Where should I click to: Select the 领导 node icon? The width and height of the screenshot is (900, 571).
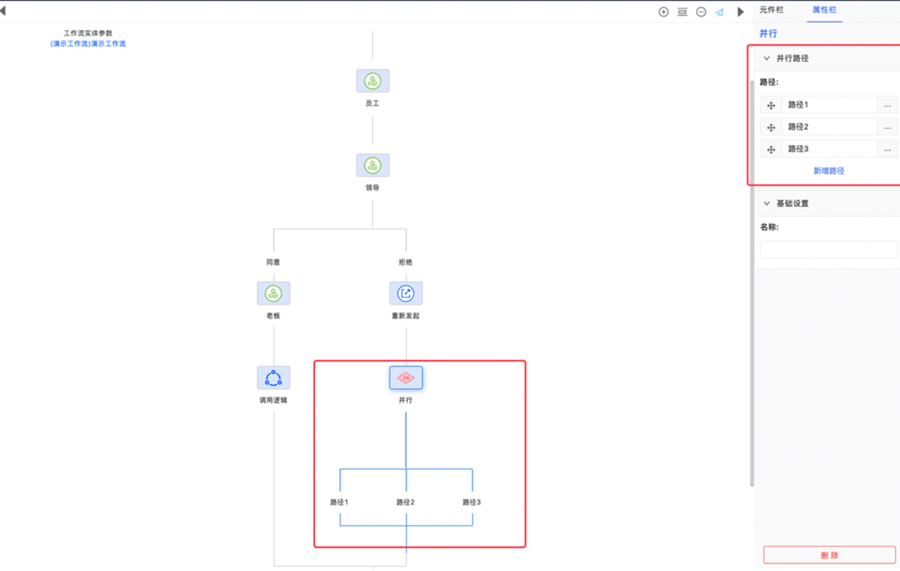pos(372,165)
